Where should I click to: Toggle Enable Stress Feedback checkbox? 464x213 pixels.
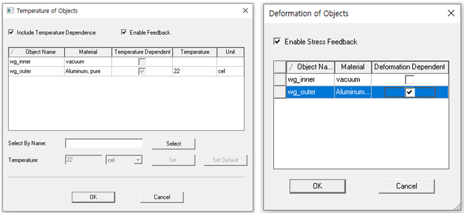coord(277,42)
